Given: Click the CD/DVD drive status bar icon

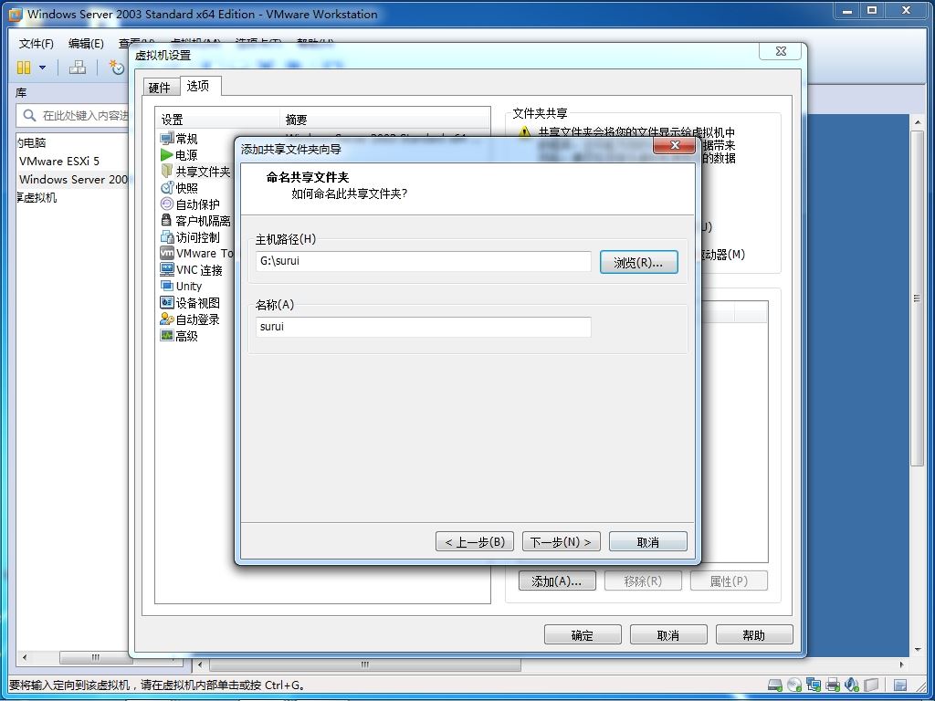Looking at the screenshot, I should [x=794, y=685].
